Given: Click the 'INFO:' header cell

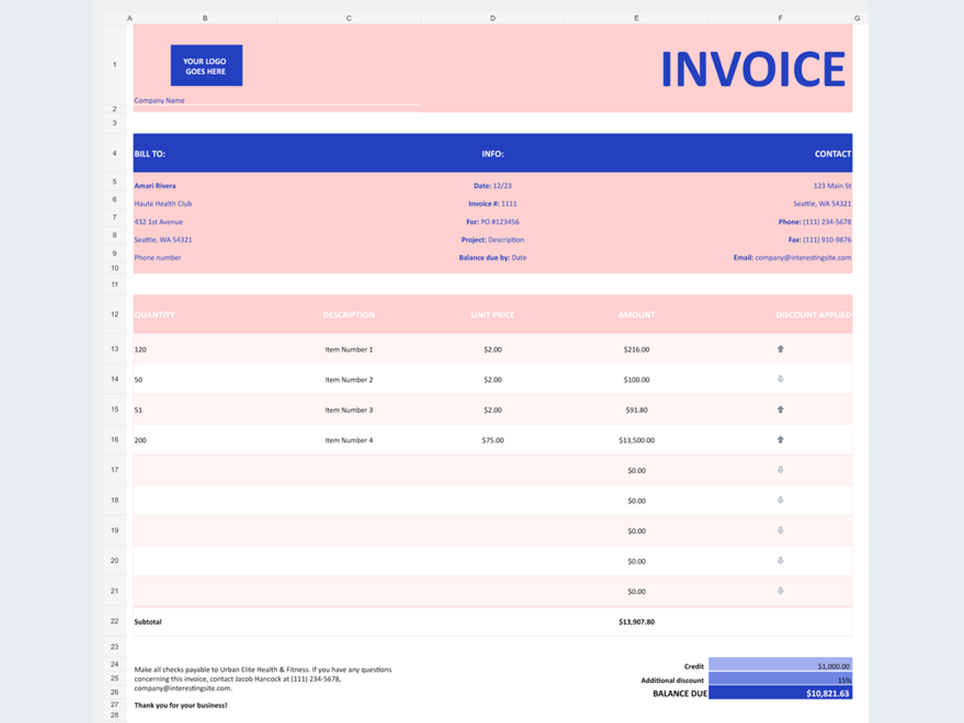Looking at the screenshot, I should pyautogui.click(x=492, y=153).
